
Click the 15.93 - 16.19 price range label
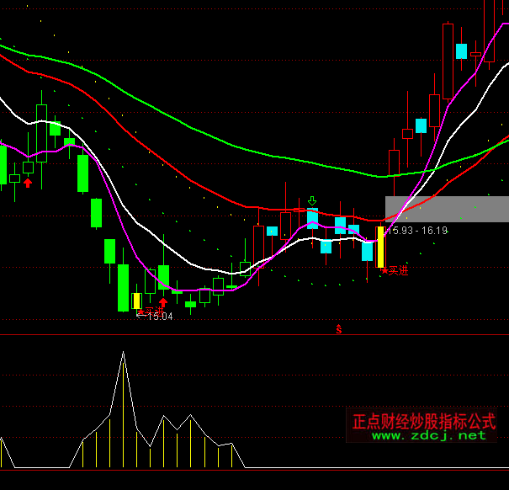[x=416, y=230]
